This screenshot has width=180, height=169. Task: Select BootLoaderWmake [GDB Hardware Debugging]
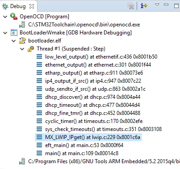point(75,33)
